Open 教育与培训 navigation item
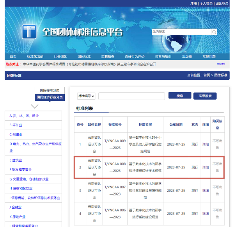234x227 pixels. pyautogui.click(x=163, y=57)
